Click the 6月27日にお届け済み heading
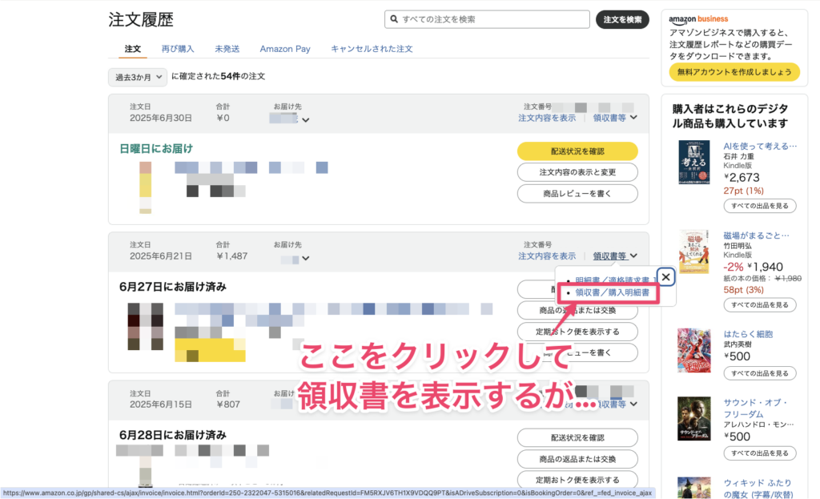The width and height of the screenshot is (820, 499). coord(173,287)
